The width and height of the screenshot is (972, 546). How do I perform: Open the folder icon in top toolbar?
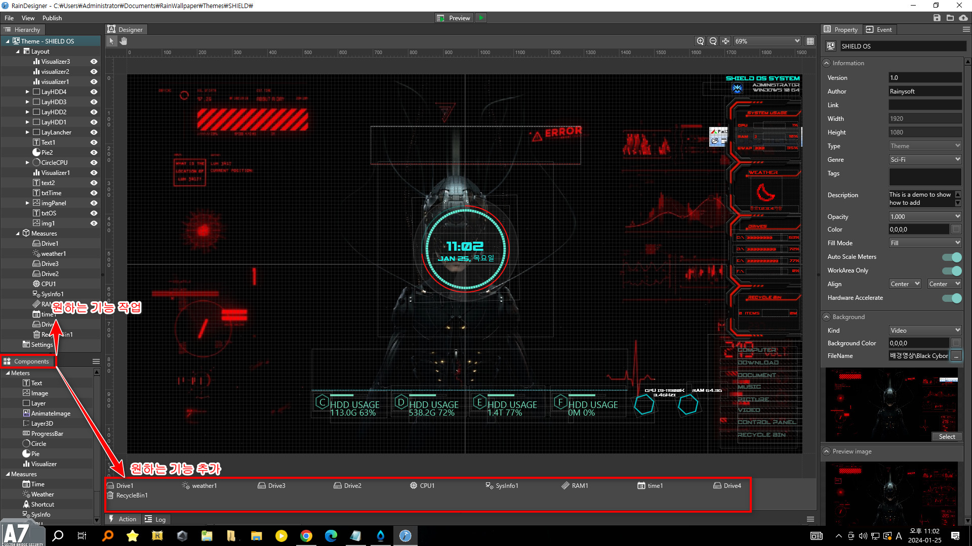click(950, 18)
